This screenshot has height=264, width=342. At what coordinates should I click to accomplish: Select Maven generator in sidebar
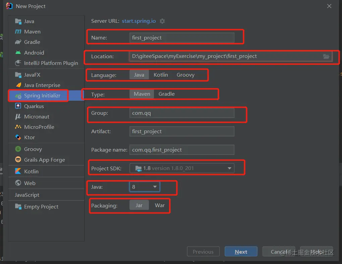46,32
